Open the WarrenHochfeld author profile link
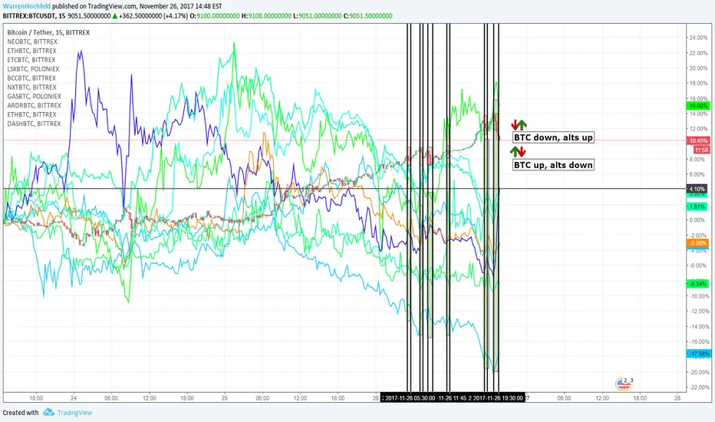This screenshot has height=422, width=715. (x=27, y=6)
